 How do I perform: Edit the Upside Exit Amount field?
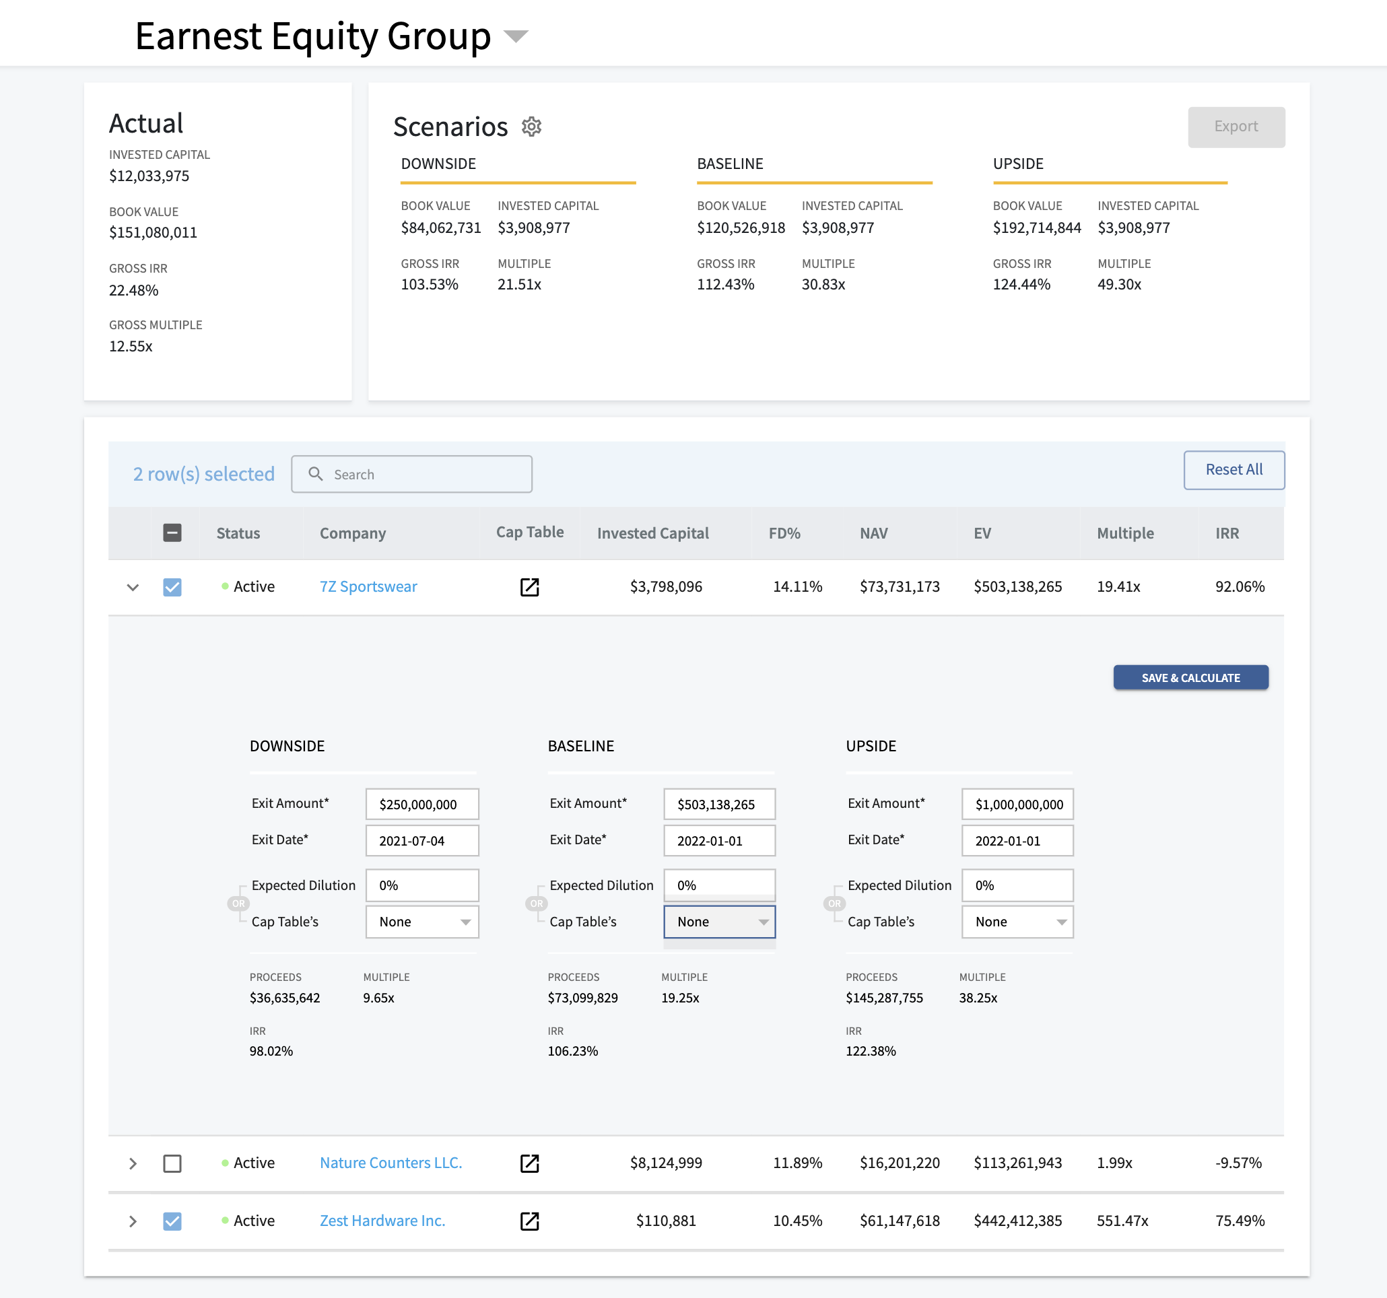click(x=1017, y=805)
